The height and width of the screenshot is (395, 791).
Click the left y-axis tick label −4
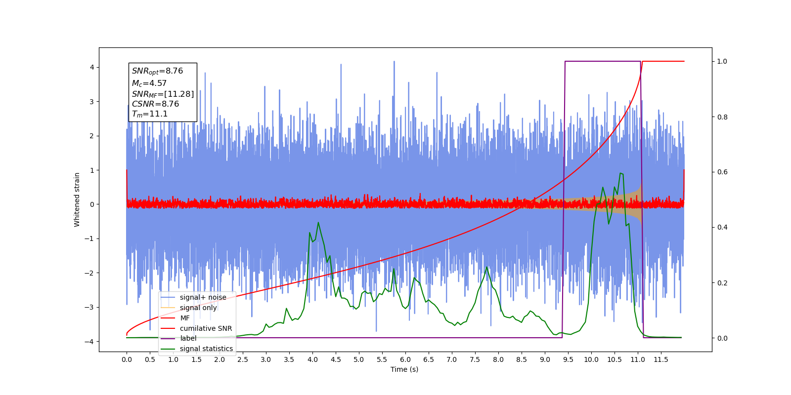90,342
